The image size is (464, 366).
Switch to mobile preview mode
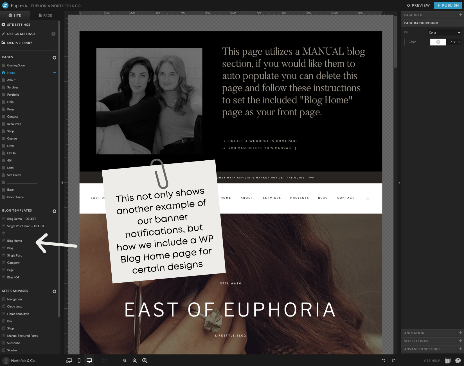tap(79, 360)
